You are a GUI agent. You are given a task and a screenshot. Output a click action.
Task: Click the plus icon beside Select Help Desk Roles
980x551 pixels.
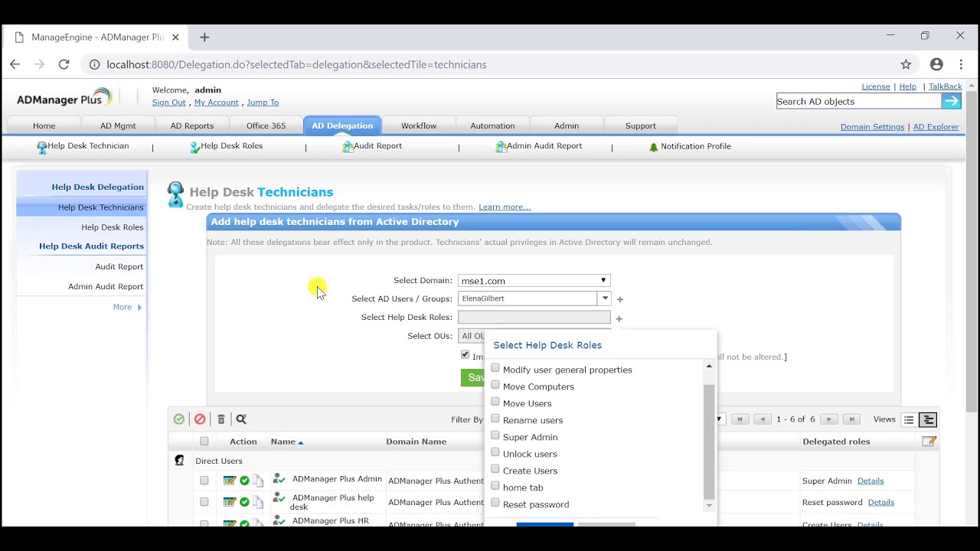click(619, 318)
